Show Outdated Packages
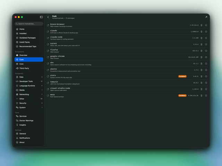The height and width of the screenshot is (166, 222). 29,38
